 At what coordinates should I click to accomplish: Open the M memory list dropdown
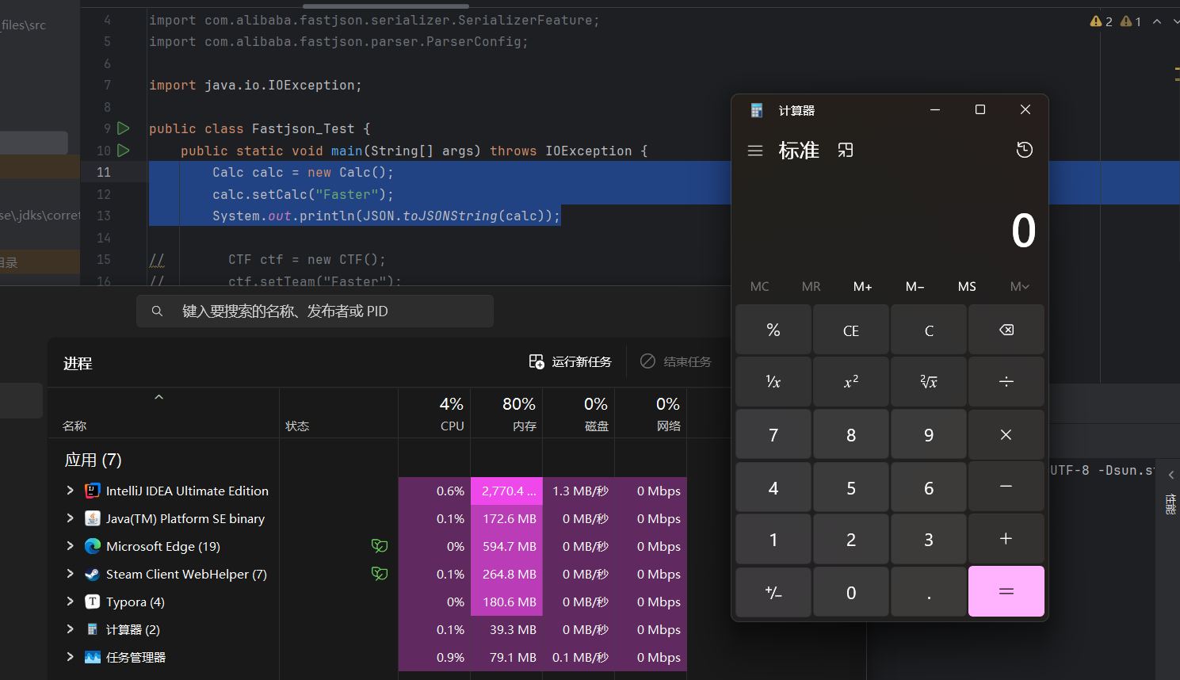1020,286
